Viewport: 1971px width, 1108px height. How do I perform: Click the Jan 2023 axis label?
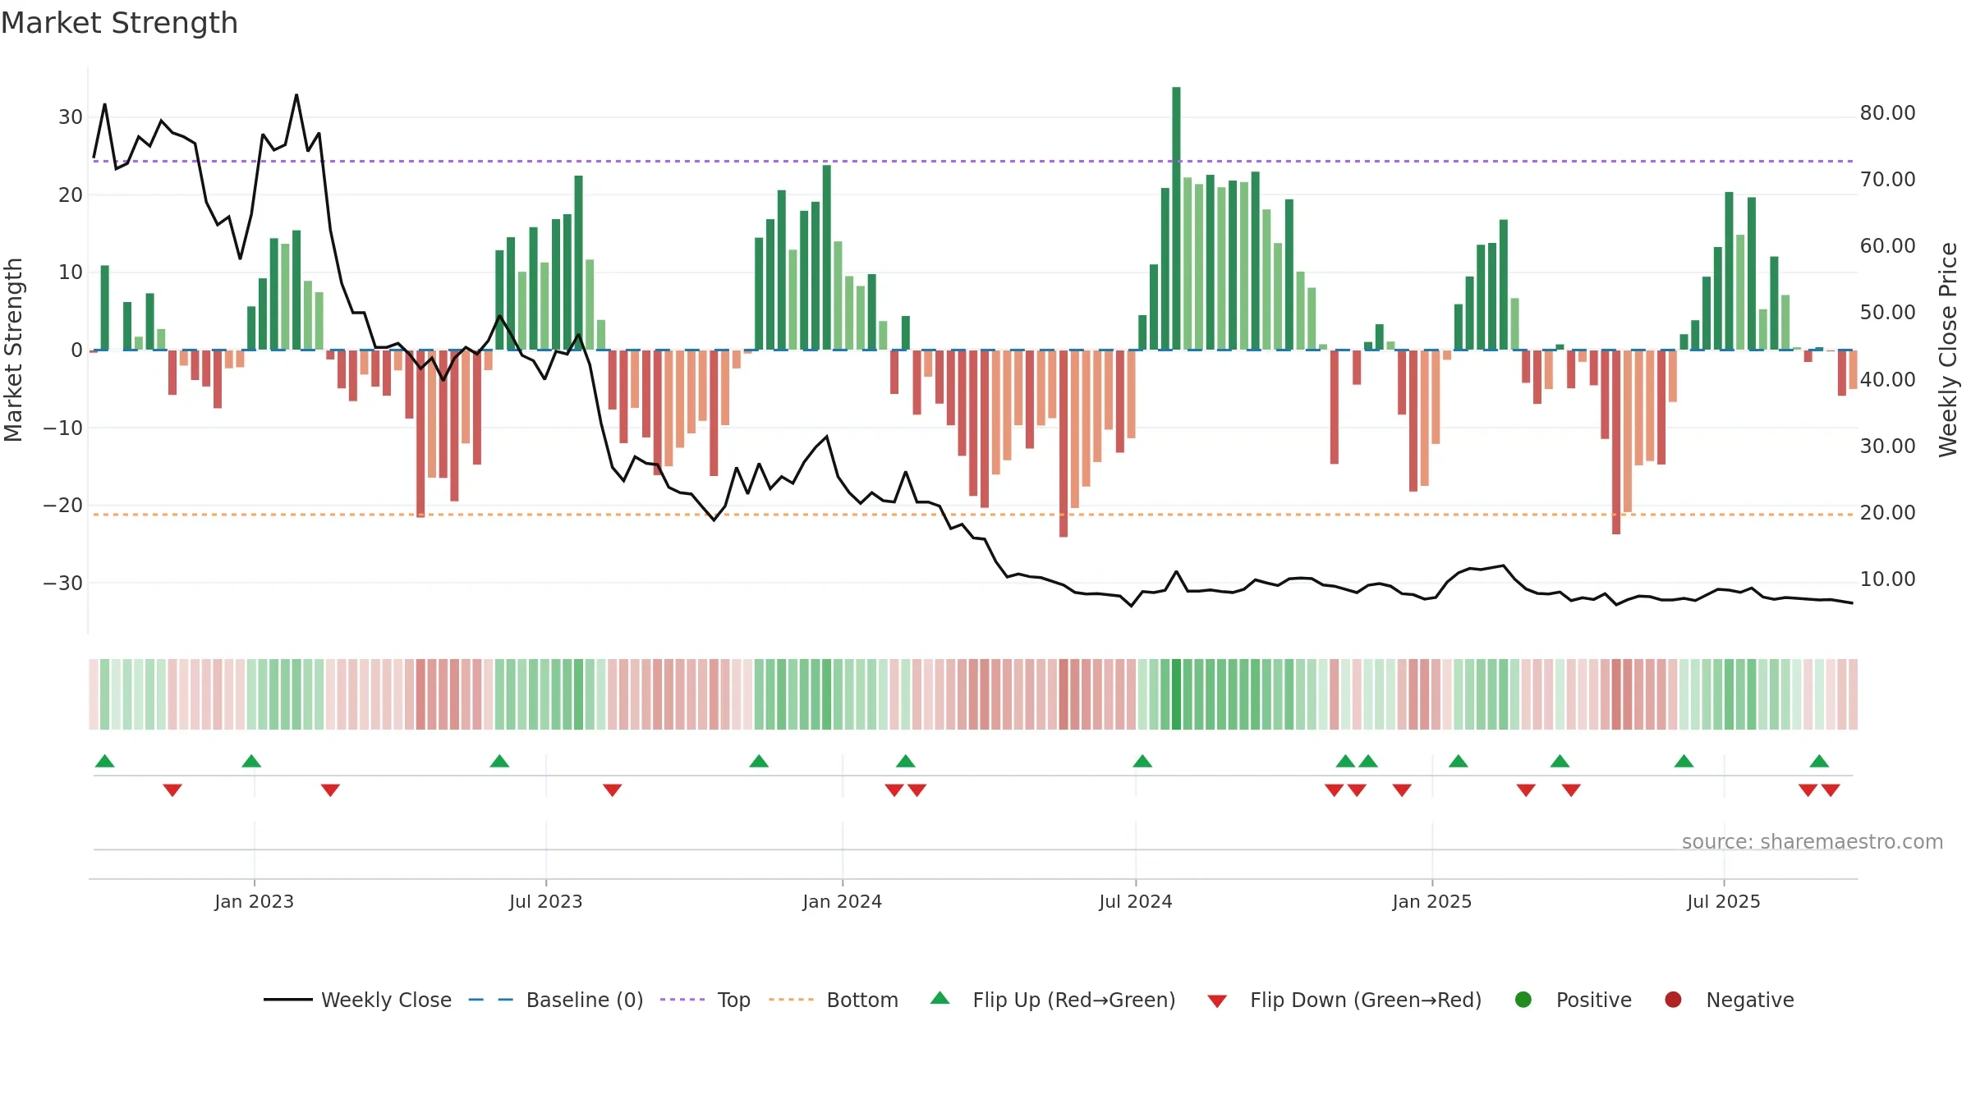[x=254, y=901]
